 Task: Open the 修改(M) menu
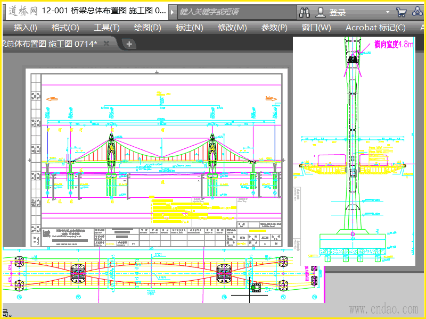tap(232, 28)
